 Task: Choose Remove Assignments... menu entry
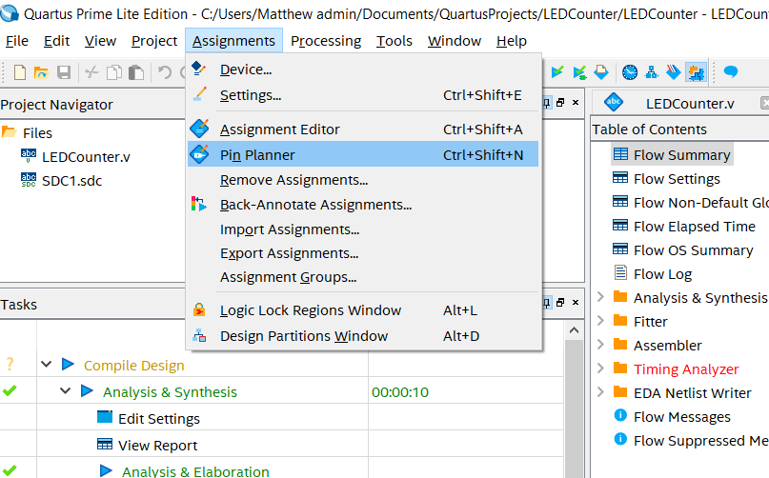[x=363, y=180]
